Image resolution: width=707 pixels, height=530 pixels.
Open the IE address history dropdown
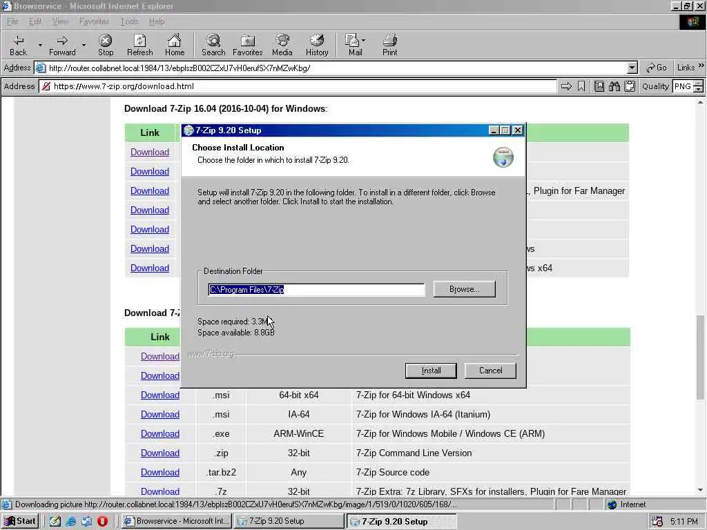pyautogui.click(x=632, y=68)
